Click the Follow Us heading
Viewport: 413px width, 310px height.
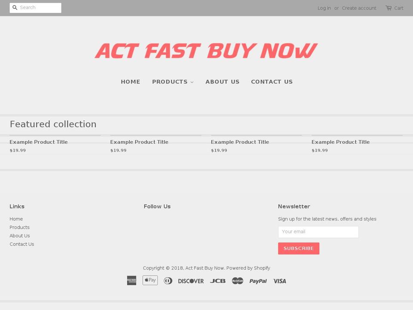(x=157, y=206)
